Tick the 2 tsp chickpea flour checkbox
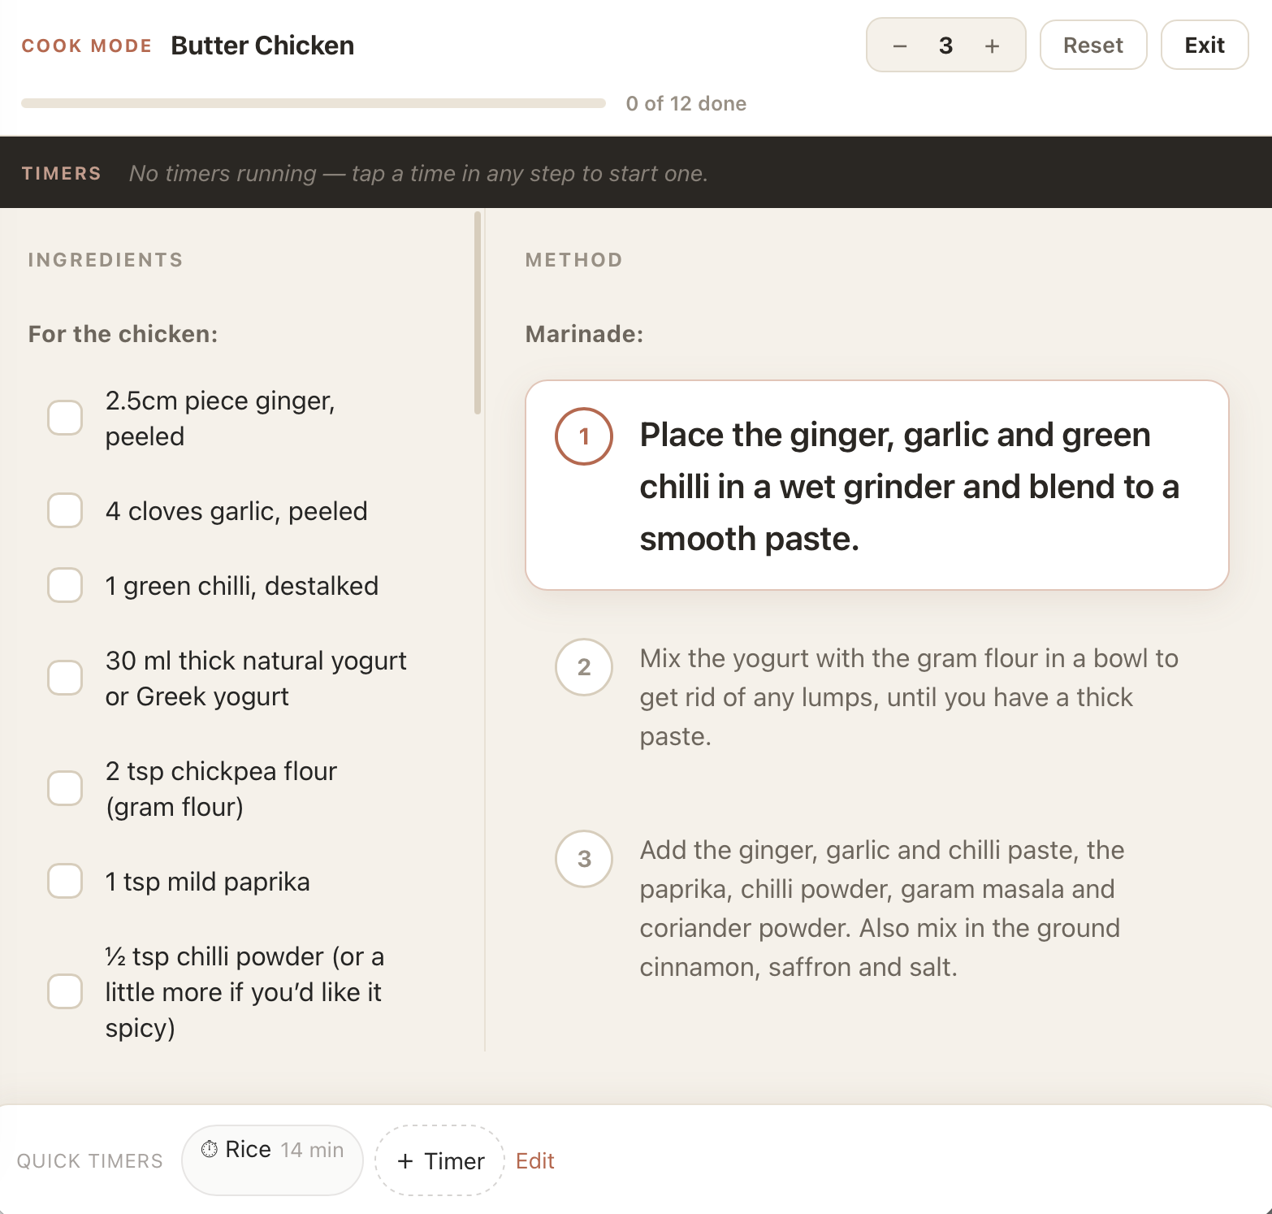Image resolution: width=1272 pixels, height=1214 pixels. 65,788
